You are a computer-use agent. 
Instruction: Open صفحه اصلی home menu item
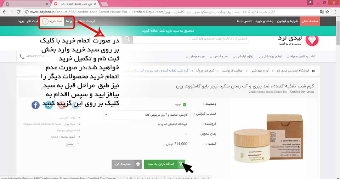(310, 21)
